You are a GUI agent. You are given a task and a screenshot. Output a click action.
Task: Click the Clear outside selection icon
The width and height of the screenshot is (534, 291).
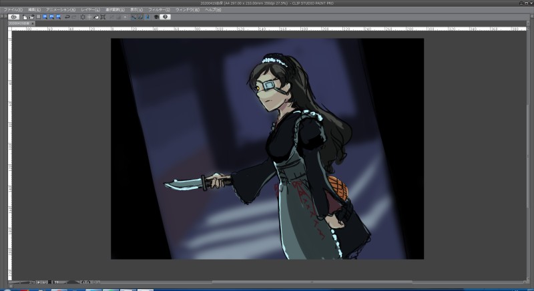point(89,17)
